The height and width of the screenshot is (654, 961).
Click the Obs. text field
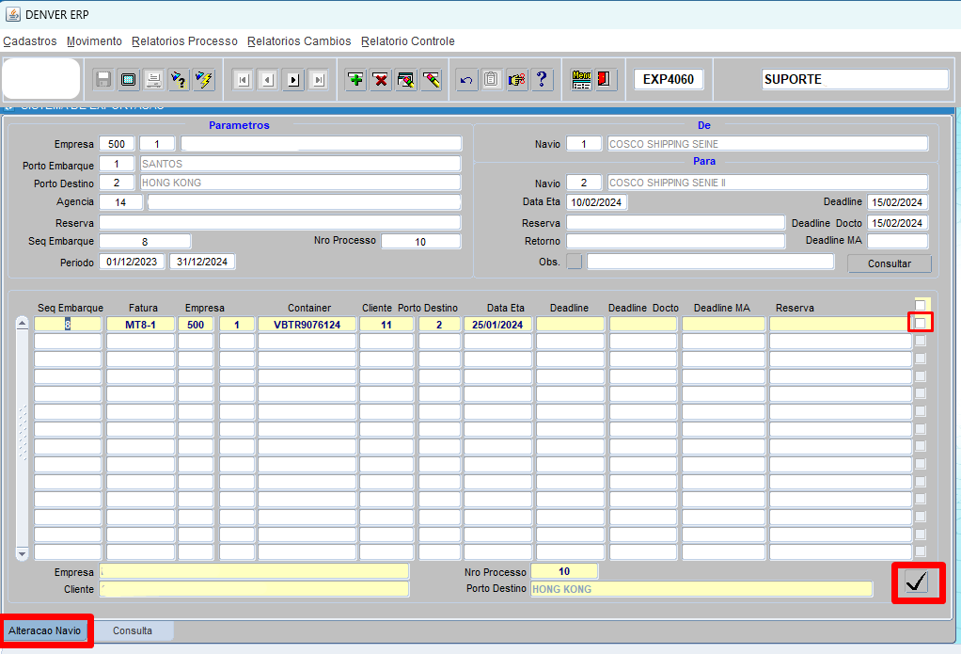[x=710, y=262]
